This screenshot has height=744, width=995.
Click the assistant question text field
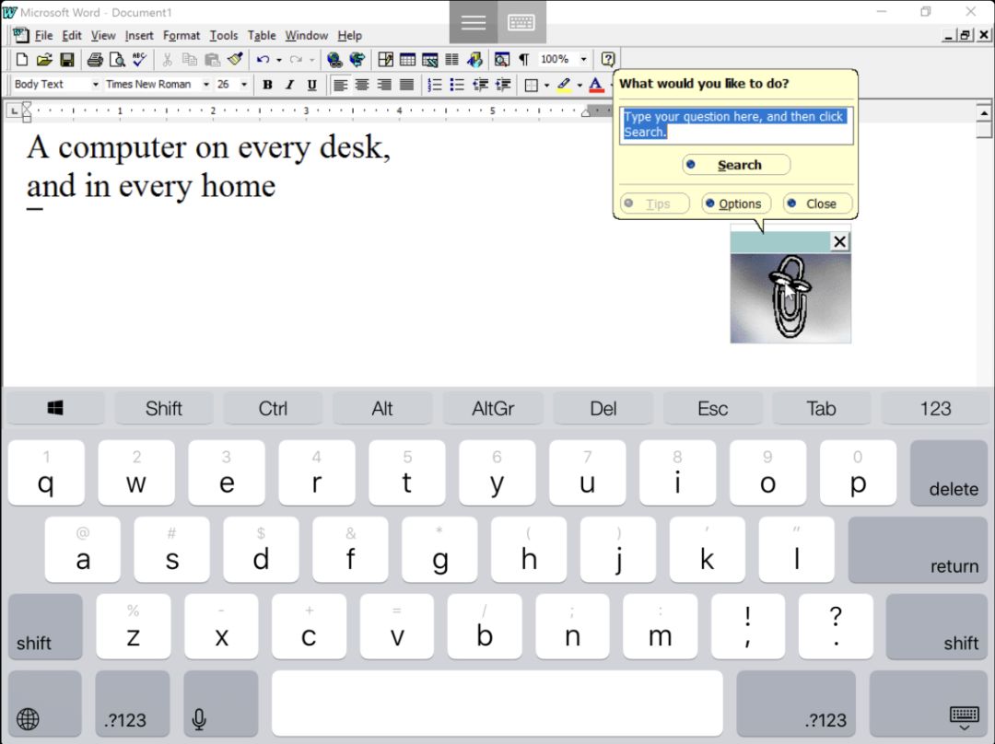736,125
